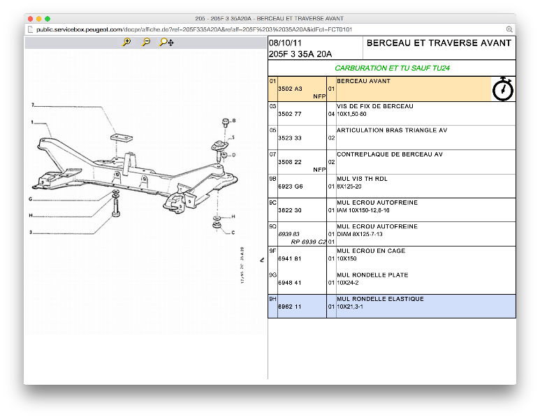Viewport: 540px width, 419px height.
Task: Select part number 3622 30
Action: (x=290, y=210)
